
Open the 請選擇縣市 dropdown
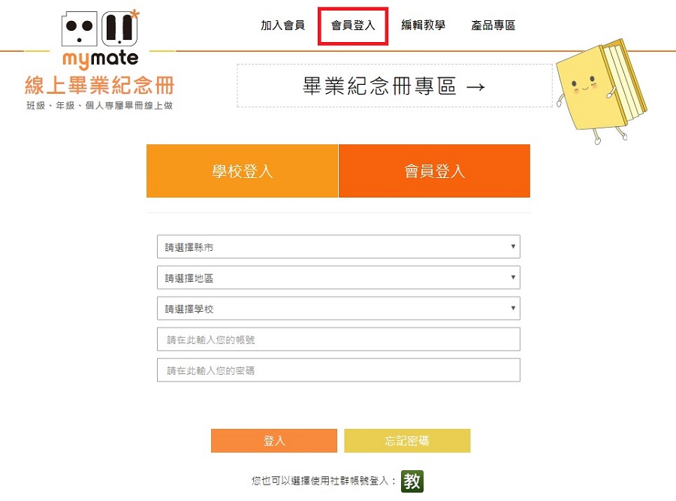[x=338, y=247]
